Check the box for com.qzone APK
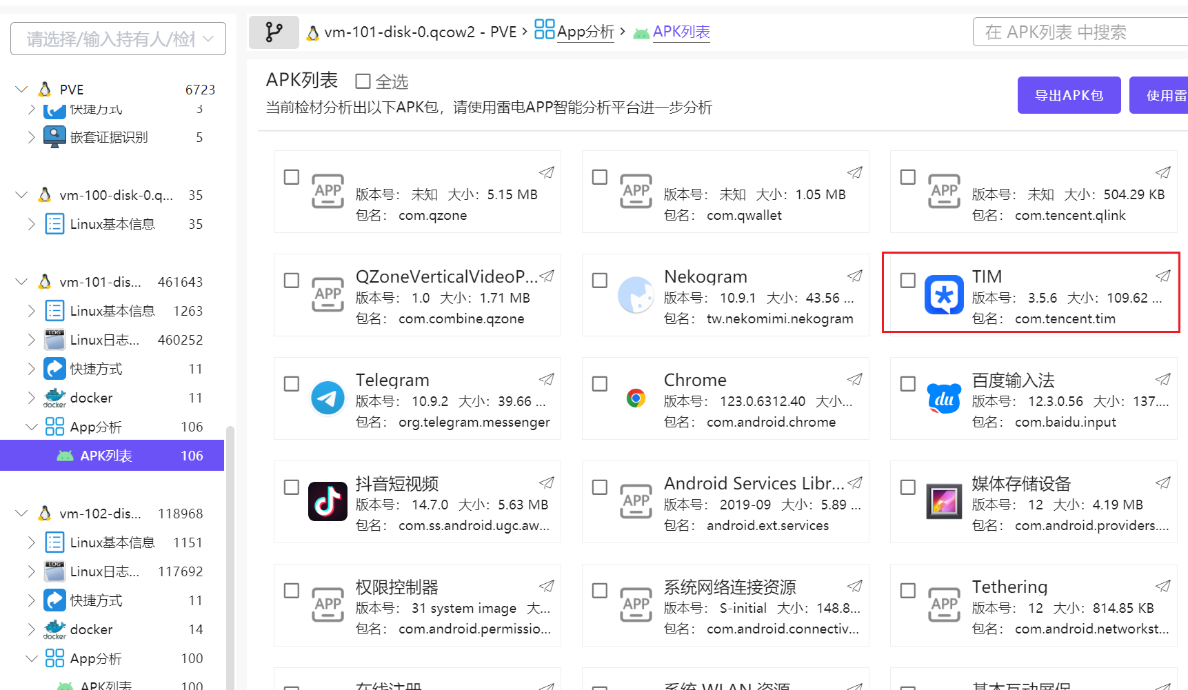Image resolution: width=1188 pixels, height=690 pixels. coord(292,177)
